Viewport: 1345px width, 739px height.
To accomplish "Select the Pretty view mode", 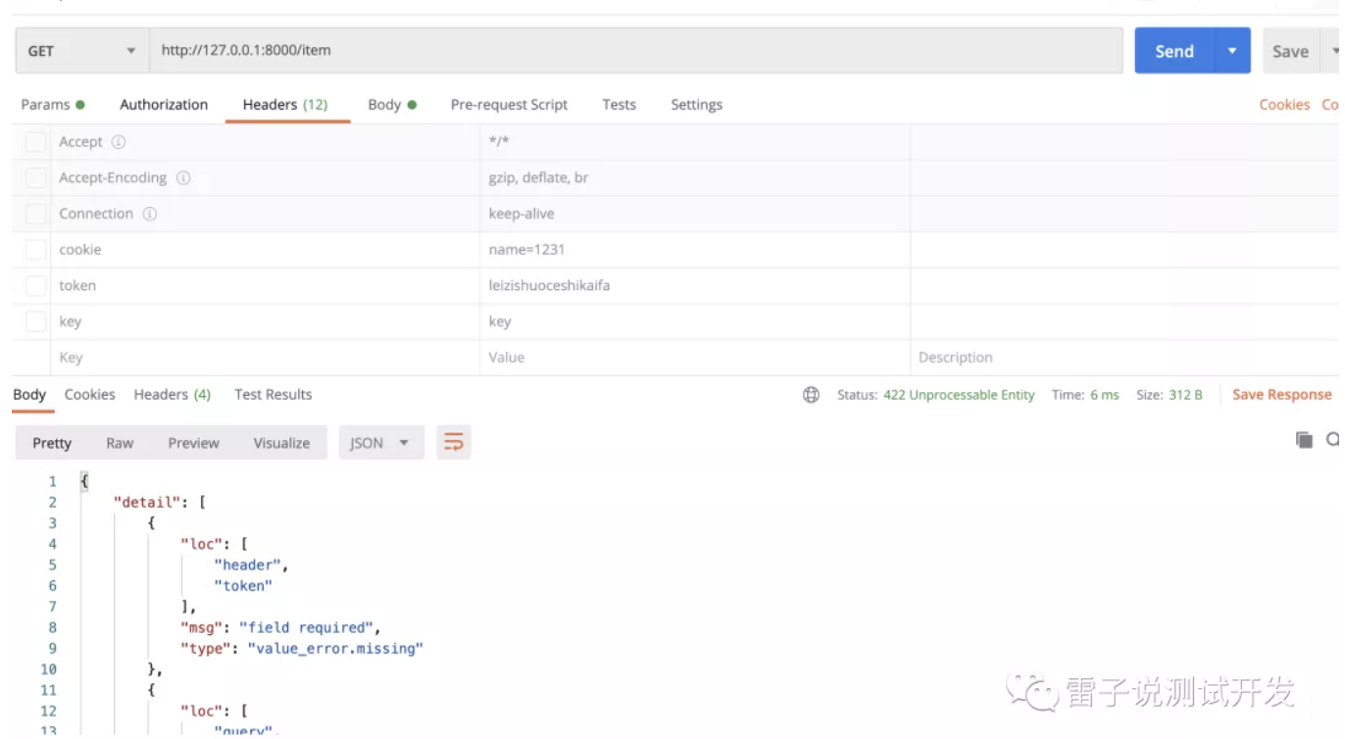I will (52, 443).
